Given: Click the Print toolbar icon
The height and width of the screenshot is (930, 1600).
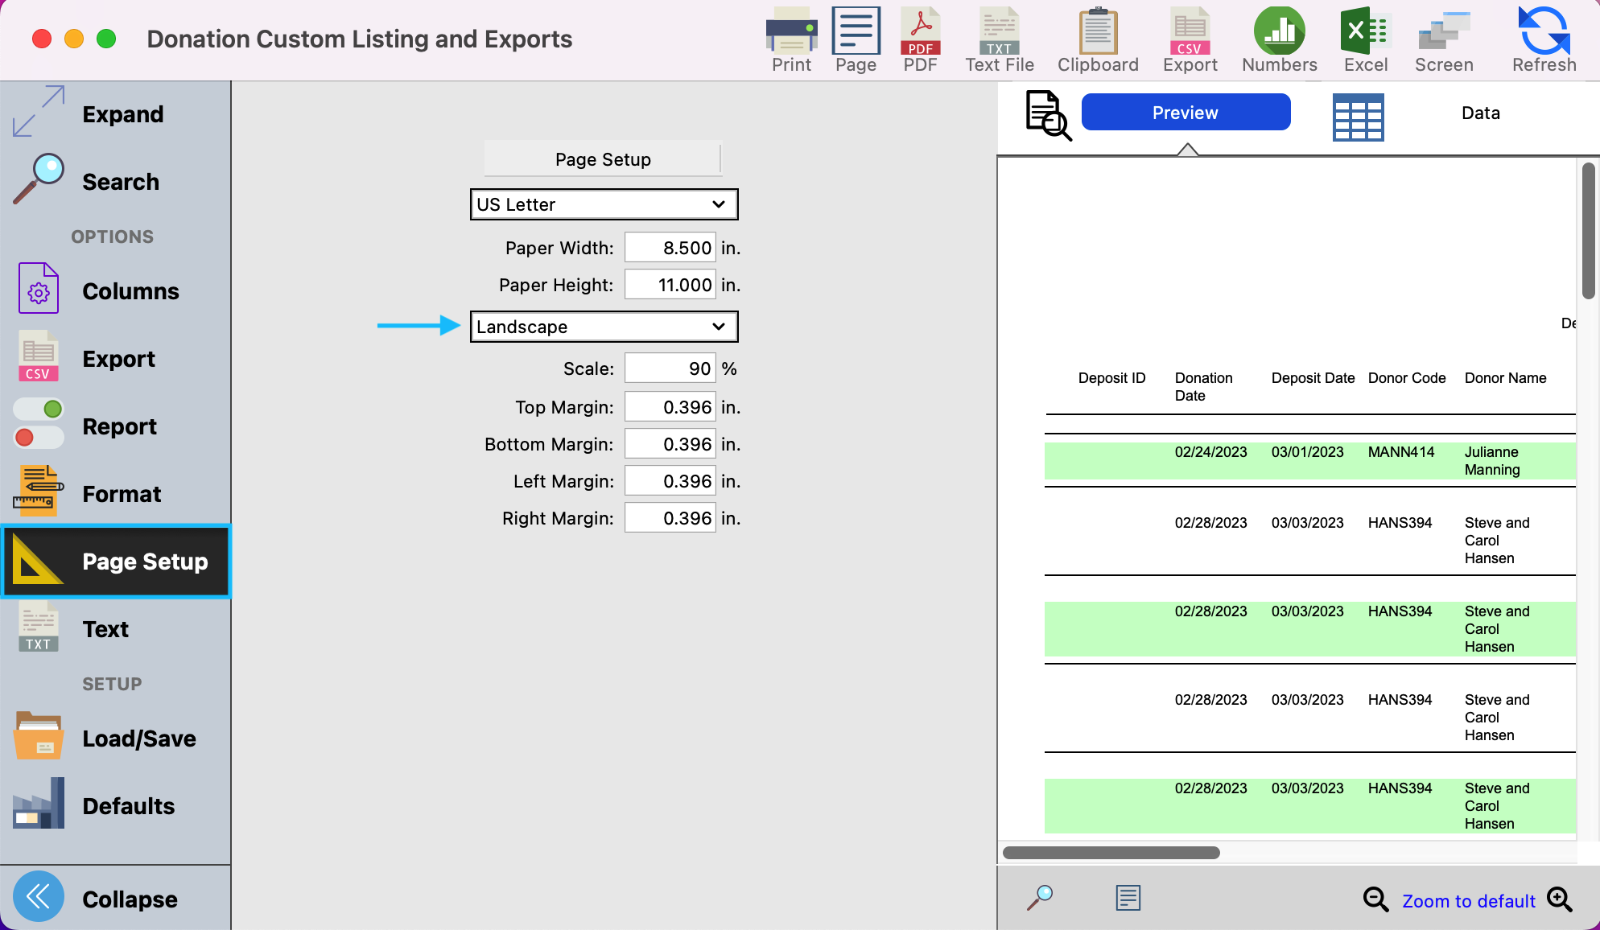Looking at the screenshot, I should click(x=791, y=40).
